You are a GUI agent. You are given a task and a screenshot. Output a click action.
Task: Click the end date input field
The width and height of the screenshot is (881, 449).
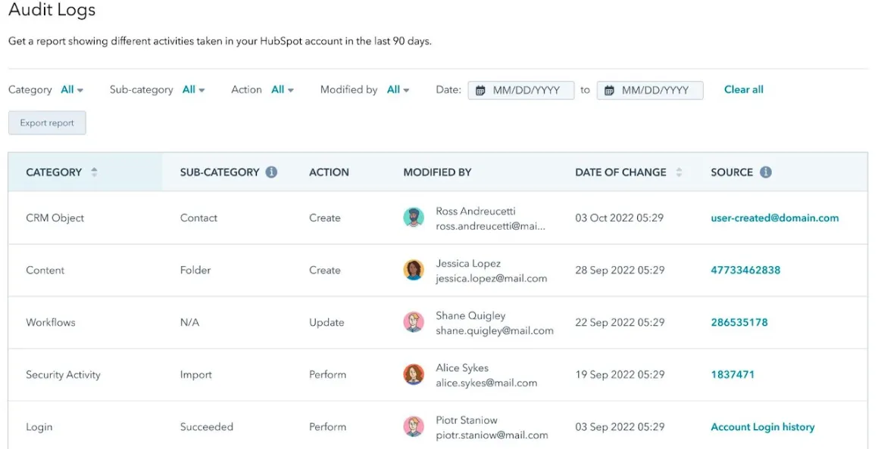(x=649, y=90)
